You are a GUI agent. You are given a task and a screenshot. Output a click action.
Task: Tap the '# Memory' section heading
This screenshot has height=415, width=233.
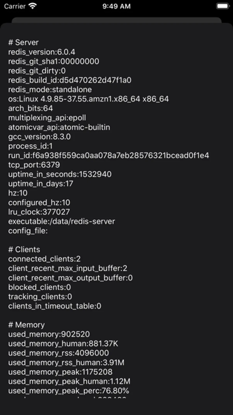coord(26,325)
